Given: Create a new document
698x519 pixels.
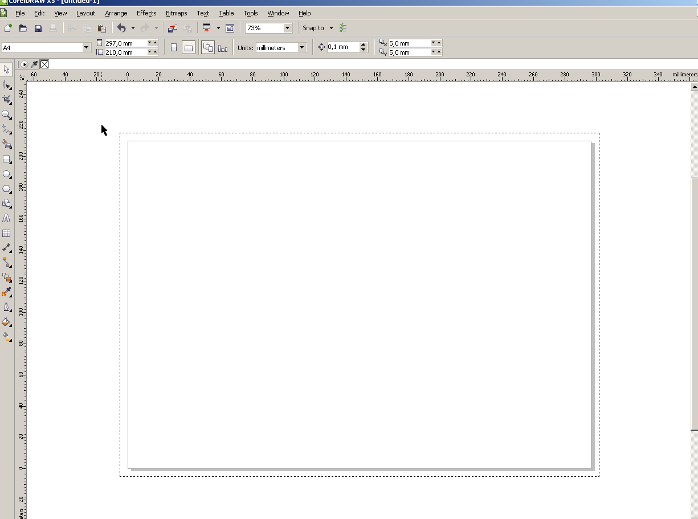Looking at the screenshot, I should pyautogui.click(x=8, y=28).
